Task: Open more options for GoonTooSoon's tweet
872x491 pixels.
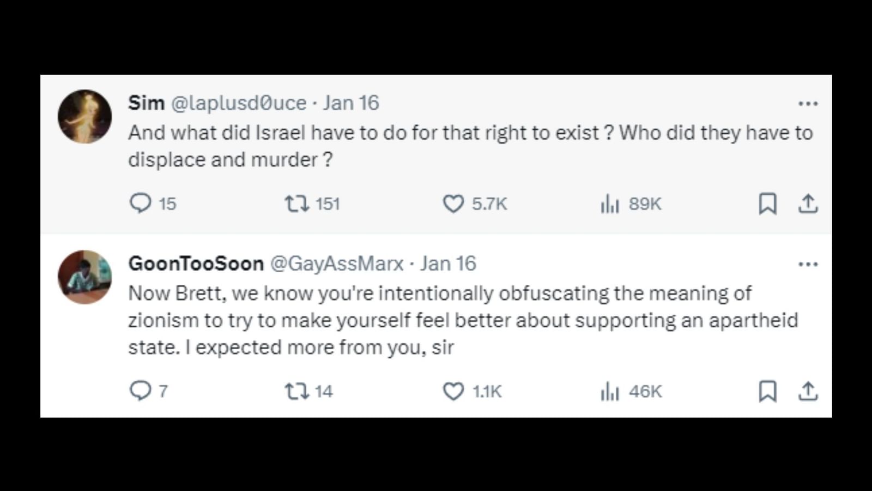Action: (x=808, y=264)
